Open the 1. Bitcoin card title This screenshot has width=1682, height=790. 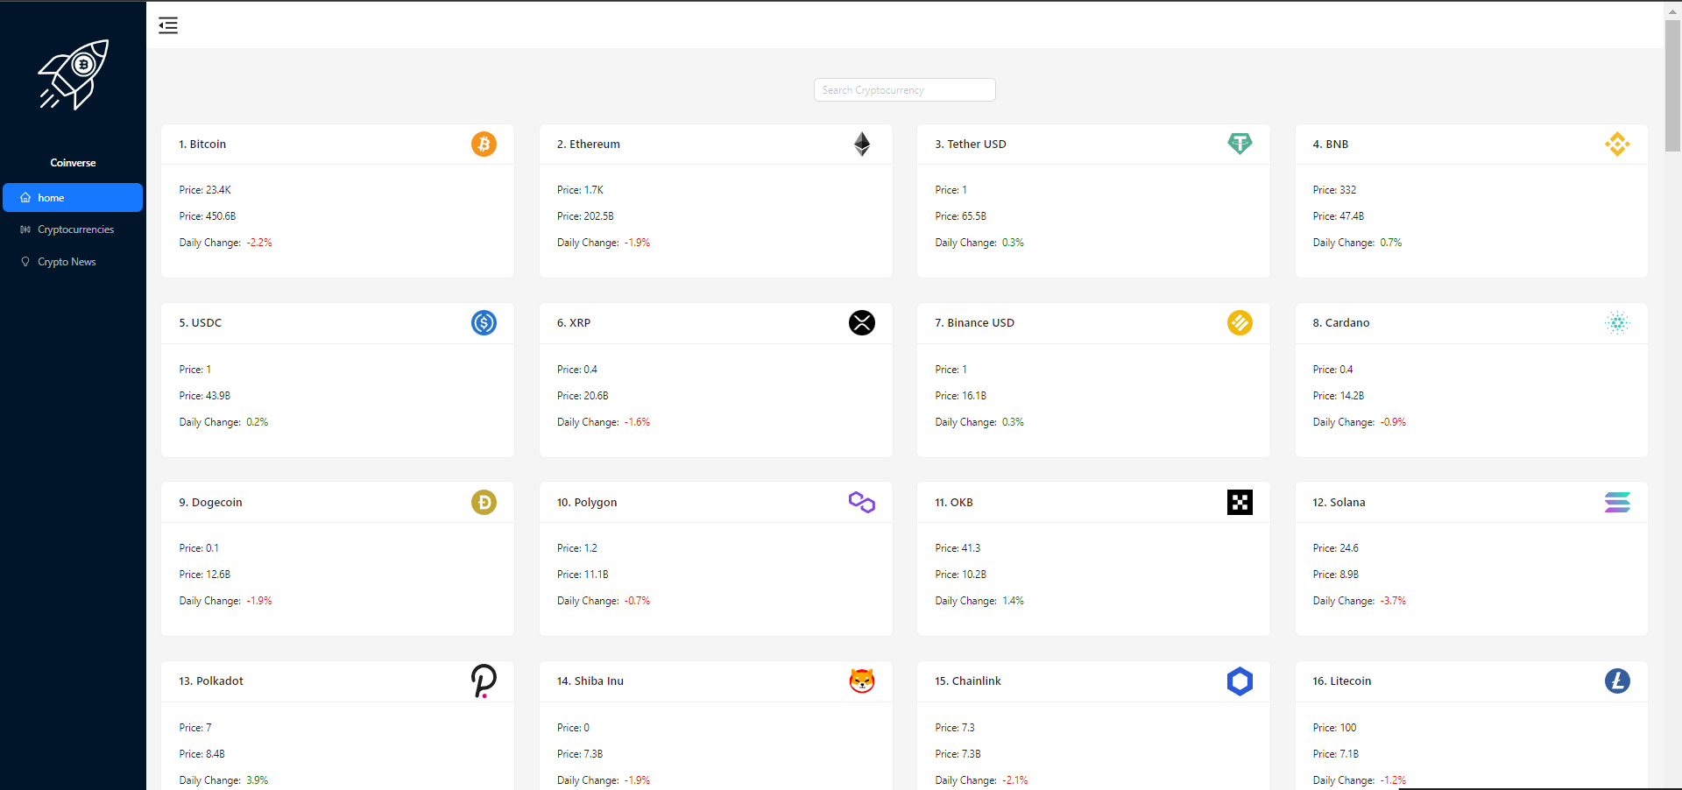click(x=202, y=145)
